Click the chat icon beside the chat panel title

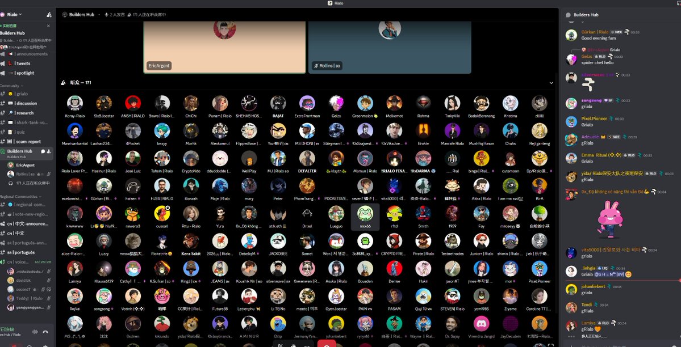point(568,15)
